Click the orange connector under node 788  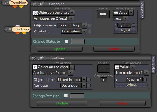(x=18, y=33)
